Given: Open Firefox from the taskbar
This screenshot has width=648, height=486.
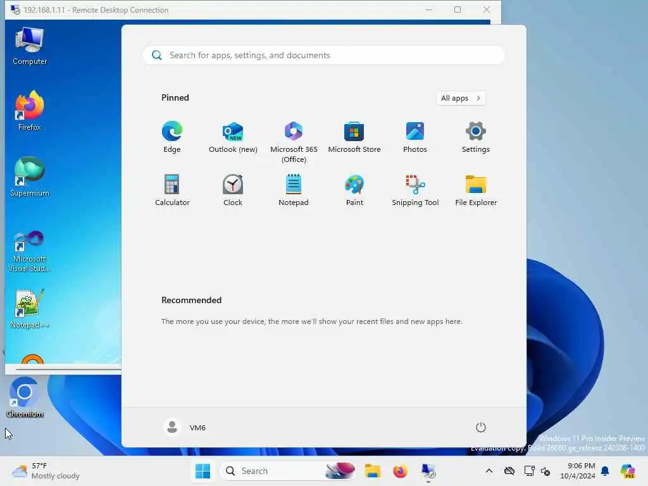Looking at the screenshot, I should [x=400, y=471].
